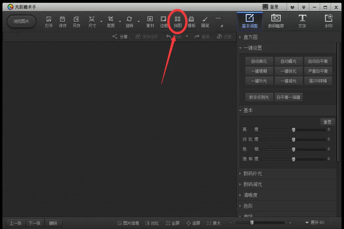Click the zoom out minus icon
344x229 pixels.
tap(231, 223)
